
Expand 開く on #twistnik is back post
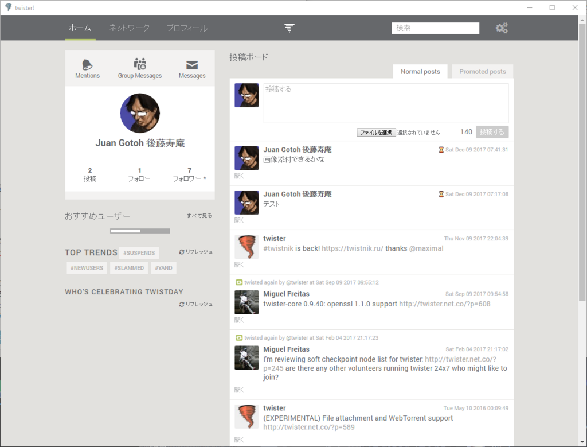point(239,265)
